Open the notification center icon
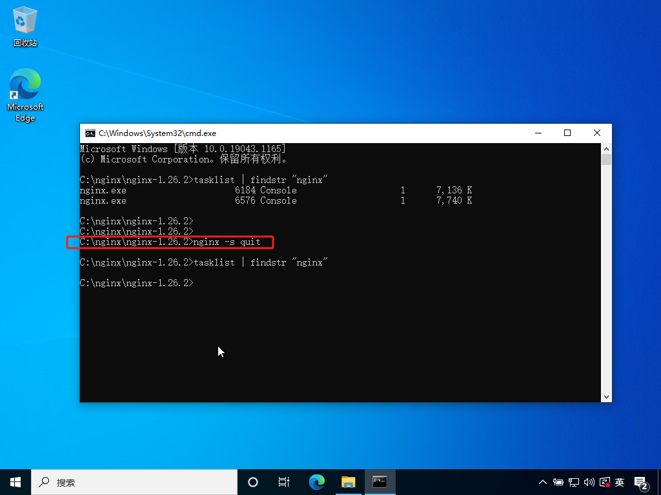This screenshot has height=495, width=661. click(x=641, y=483)
